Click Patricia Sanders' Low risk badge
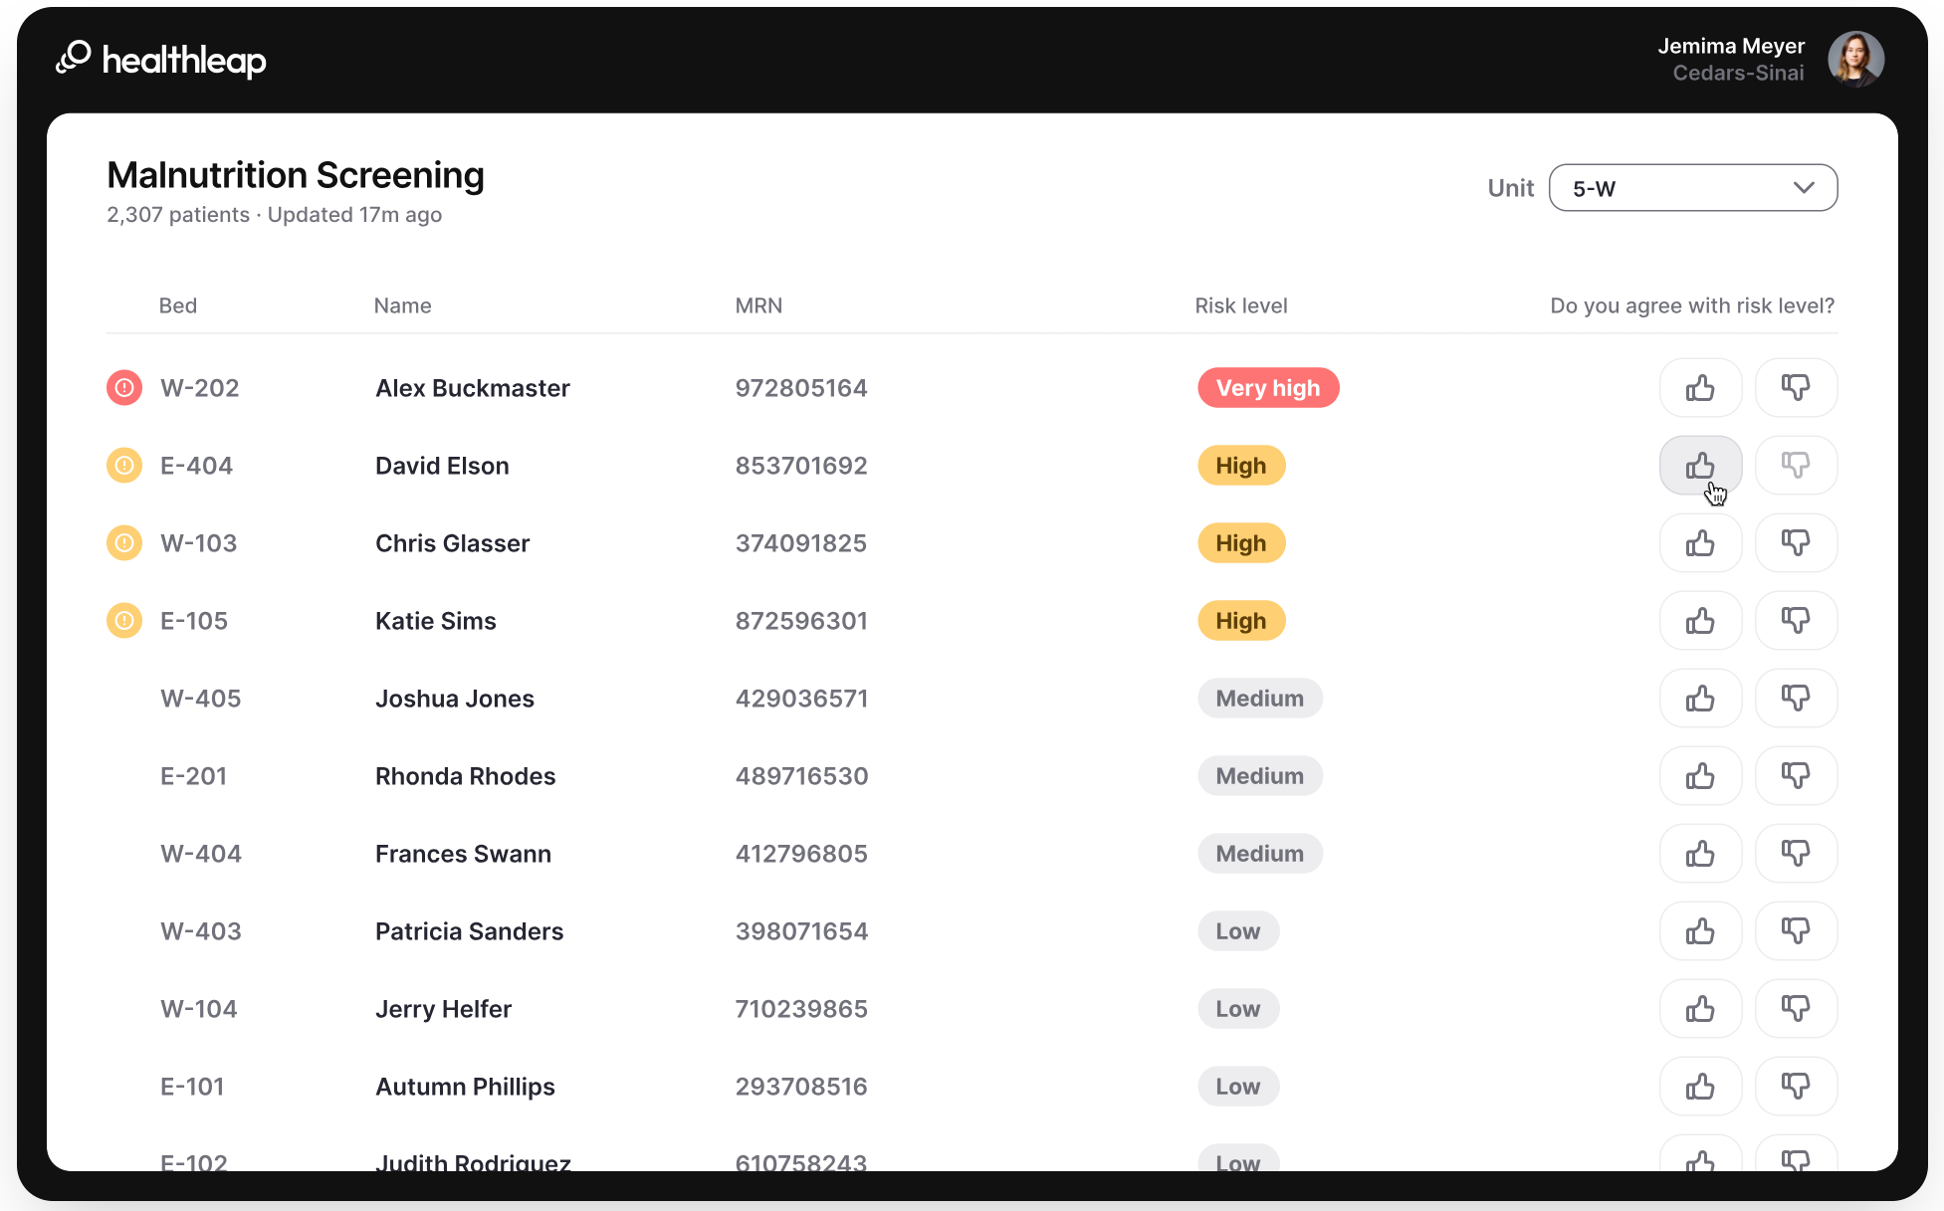This screenshot has height=1211, width=1944. tap(1238, 930)
